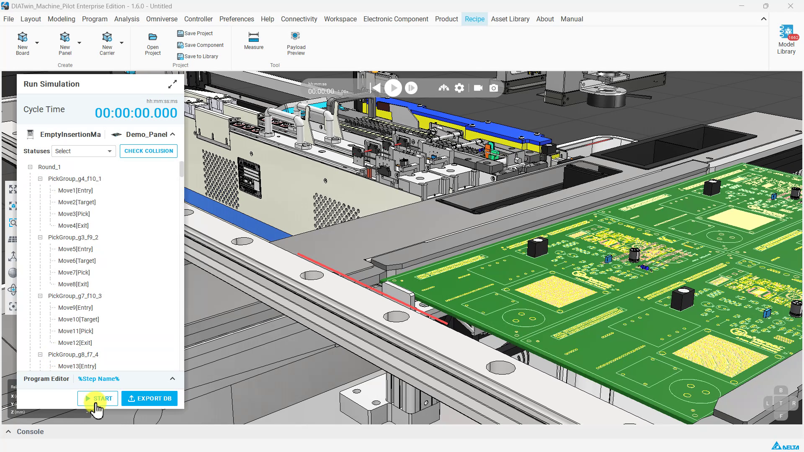Image resolution: width=804 pixels, height=452 pixels.
Task: Click the run steps list scrollbar
Action: click(181, 169)
